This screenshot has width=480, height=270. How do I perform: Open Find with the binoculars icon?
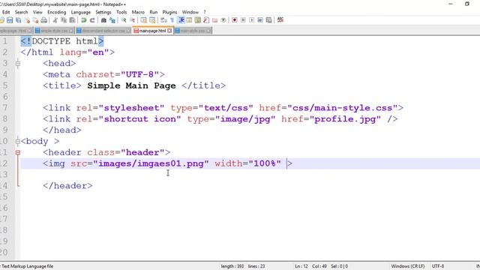(x=103, y=20)
